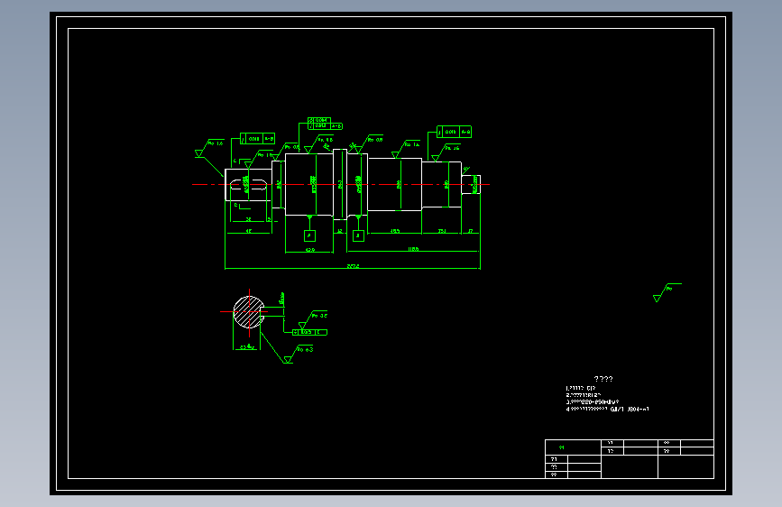Click the left 0.018 A-B tolerance frame

(x=257, y=139)
